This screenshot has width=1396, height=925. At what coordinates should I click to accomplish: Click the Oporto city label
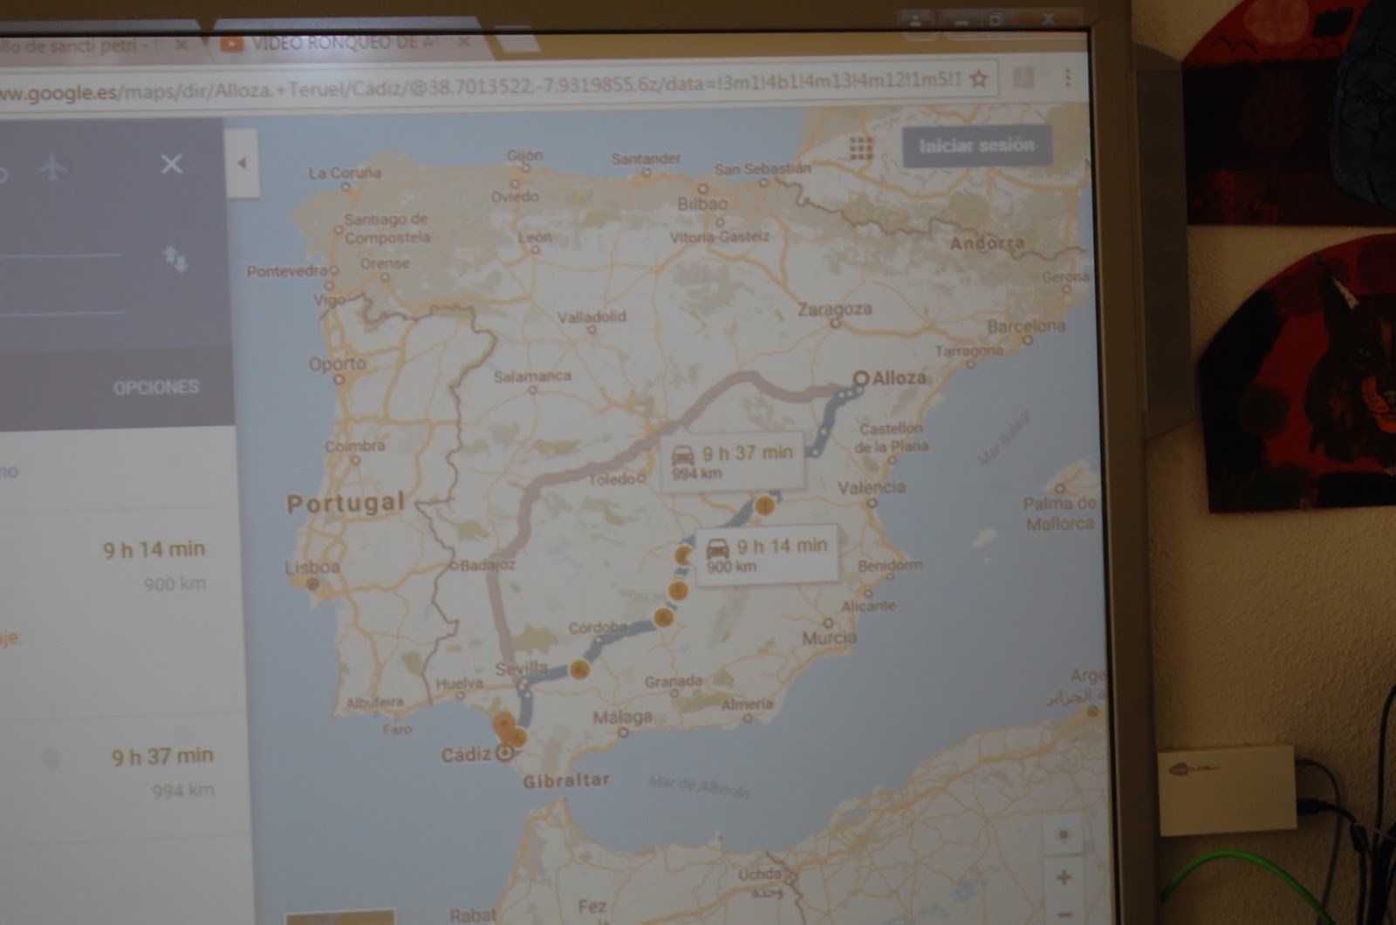click(338, 364)
